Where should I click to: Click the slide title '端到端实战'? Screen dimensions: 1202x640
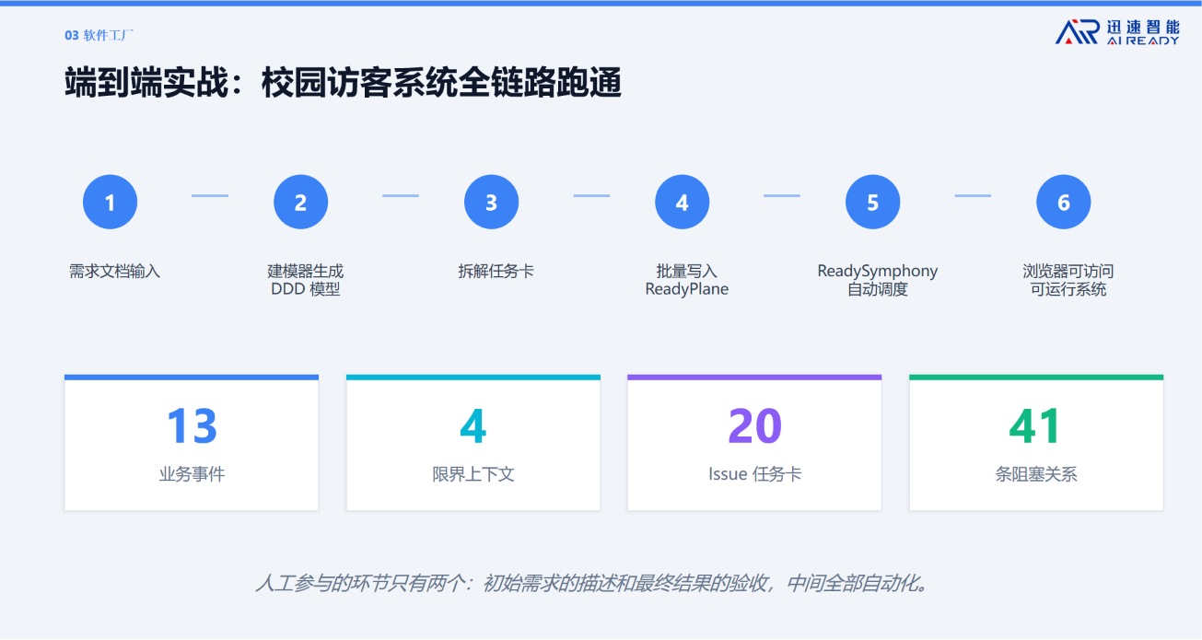[145, 83]
